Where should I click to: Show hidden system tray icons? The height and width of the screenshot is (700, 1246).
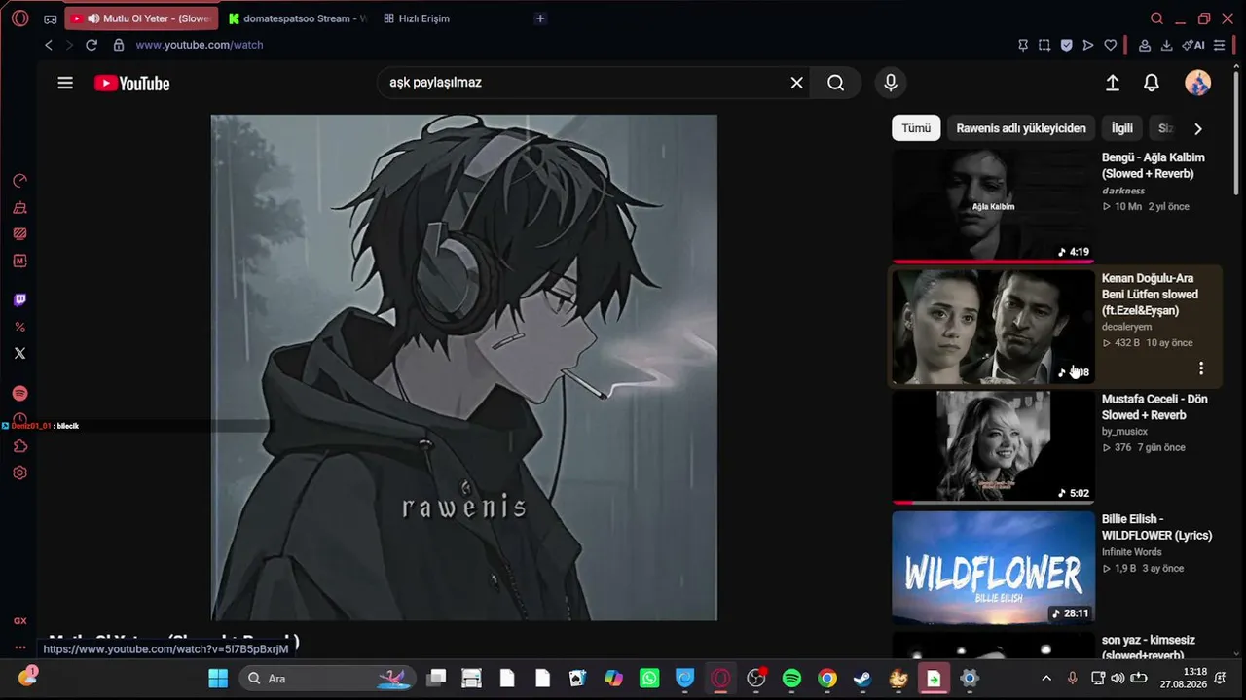pyautogui.click(x=1046, y=678)
